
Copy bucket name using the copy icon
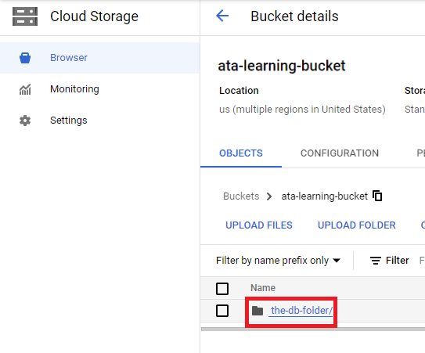(x=377, y=196)
